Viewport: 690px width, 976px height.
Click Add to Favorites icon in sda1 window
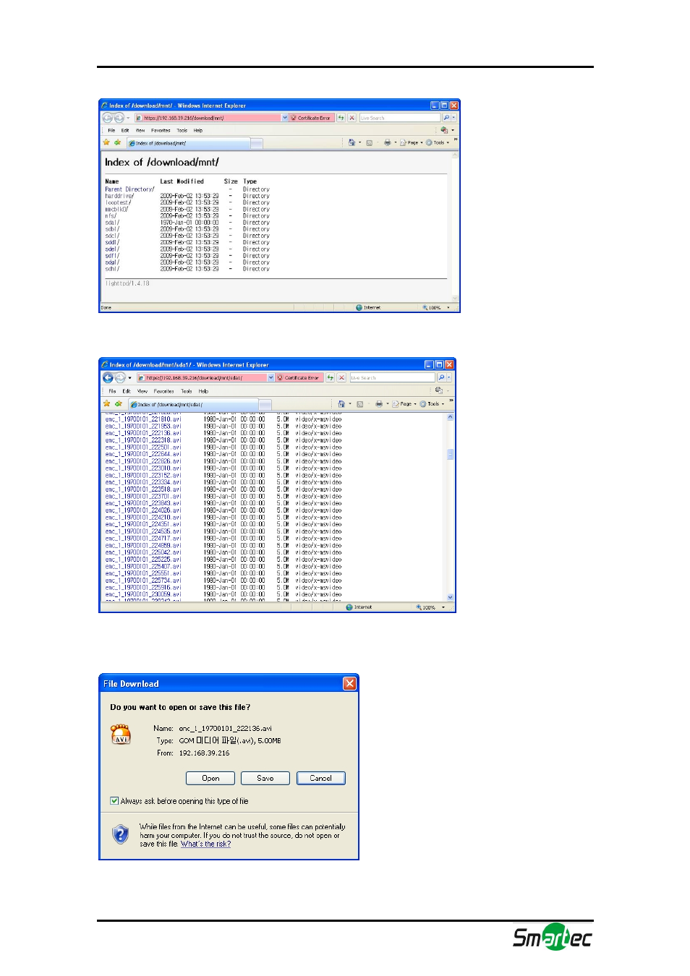click(x=118, y=403)
